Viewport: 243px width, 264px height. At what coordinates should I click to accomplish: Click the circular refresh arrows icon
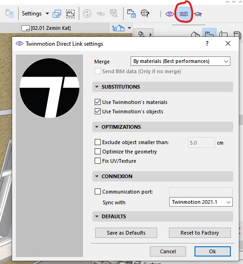[x=87, y=14]
